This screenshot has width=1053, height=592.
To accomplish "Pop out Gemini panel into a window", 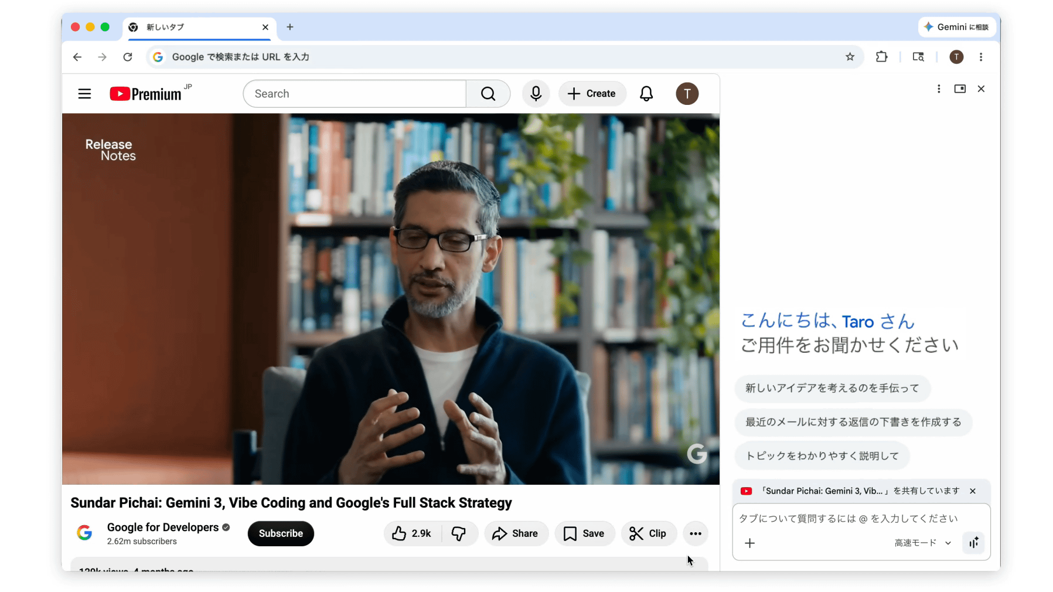I will point(960,89).
